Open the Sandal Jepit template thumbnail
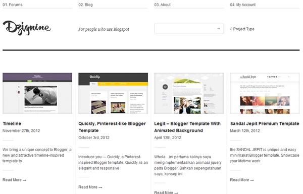303x194 pixels. tap(265, 93)
